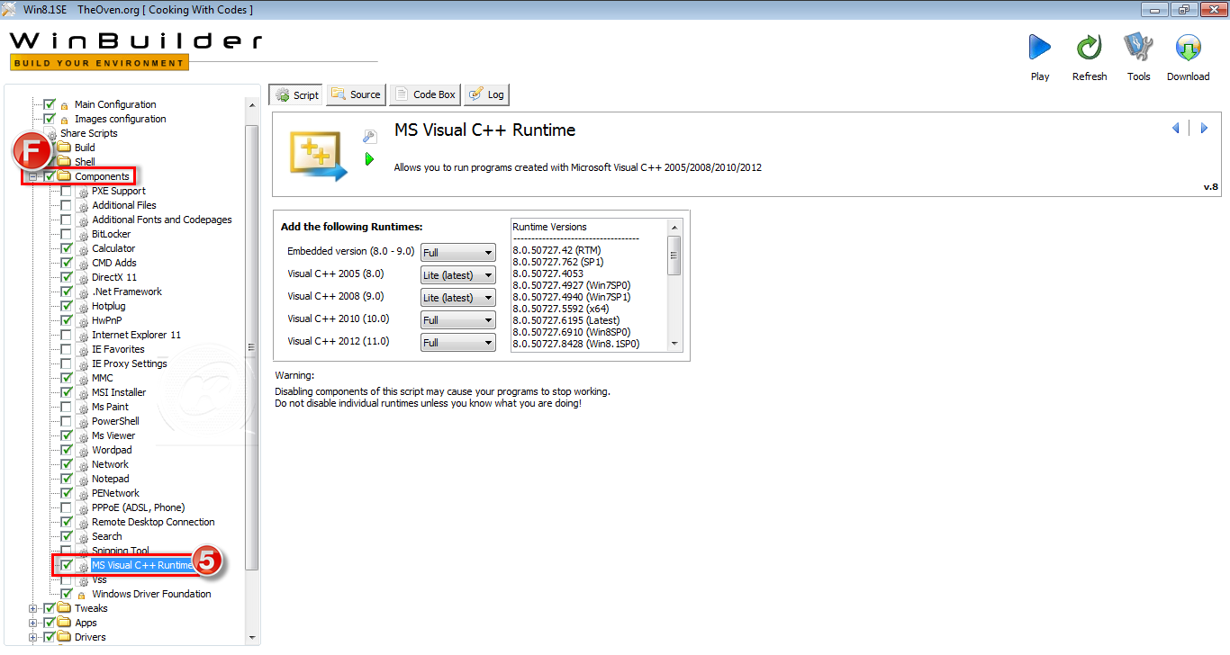
Task: Open the Code Box tab
Action: tap(425, 94)
